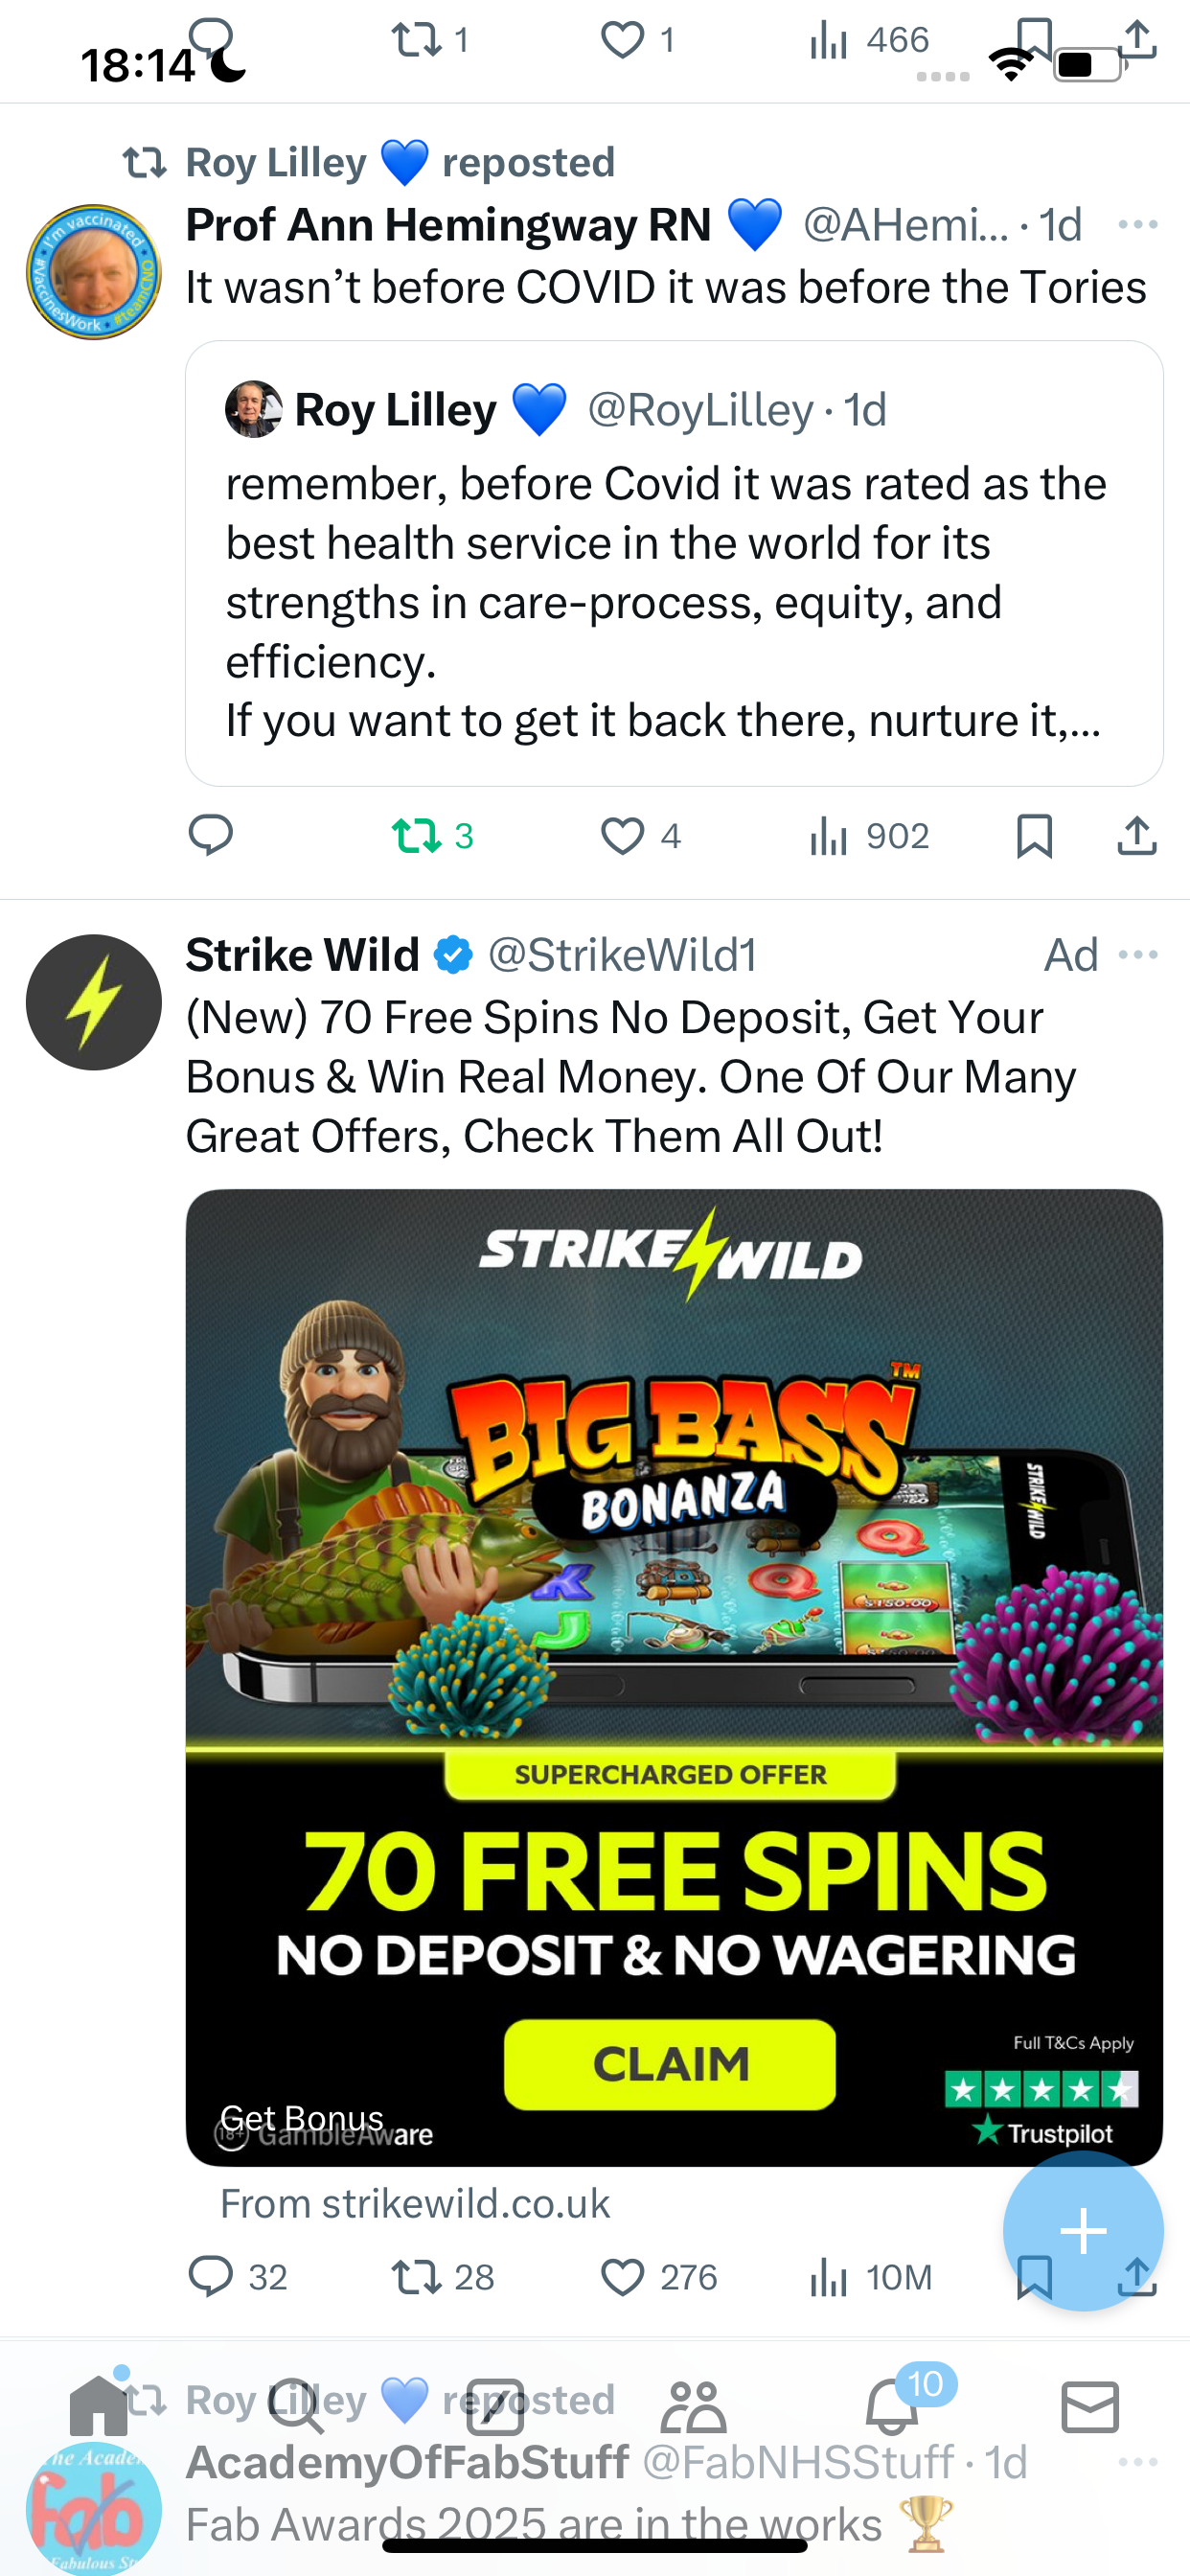Tap the blue compose new post button
This screenshot has width=1190, height=2576.
coord(1083,2231)
